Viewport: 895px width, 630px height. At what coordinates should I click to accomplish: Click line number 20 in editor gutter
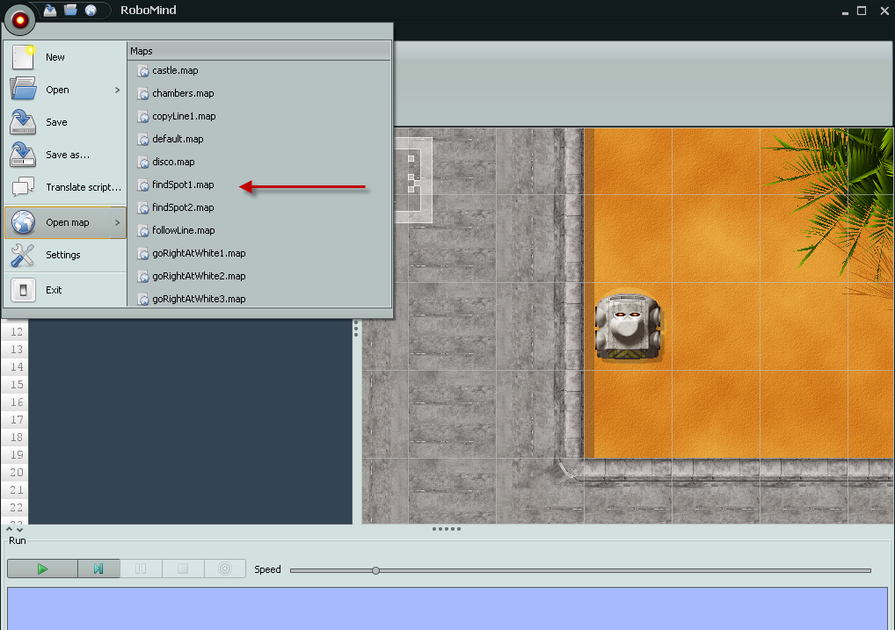17,473
